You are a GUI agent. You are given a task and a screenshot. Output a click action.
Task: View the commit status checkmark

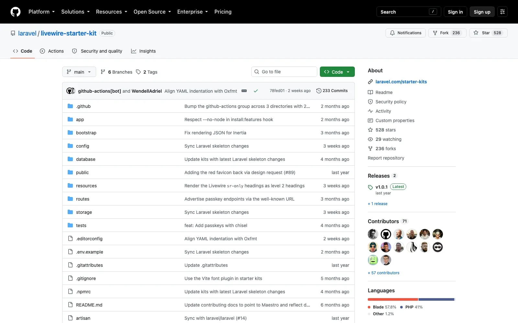[x=256, y=91]
